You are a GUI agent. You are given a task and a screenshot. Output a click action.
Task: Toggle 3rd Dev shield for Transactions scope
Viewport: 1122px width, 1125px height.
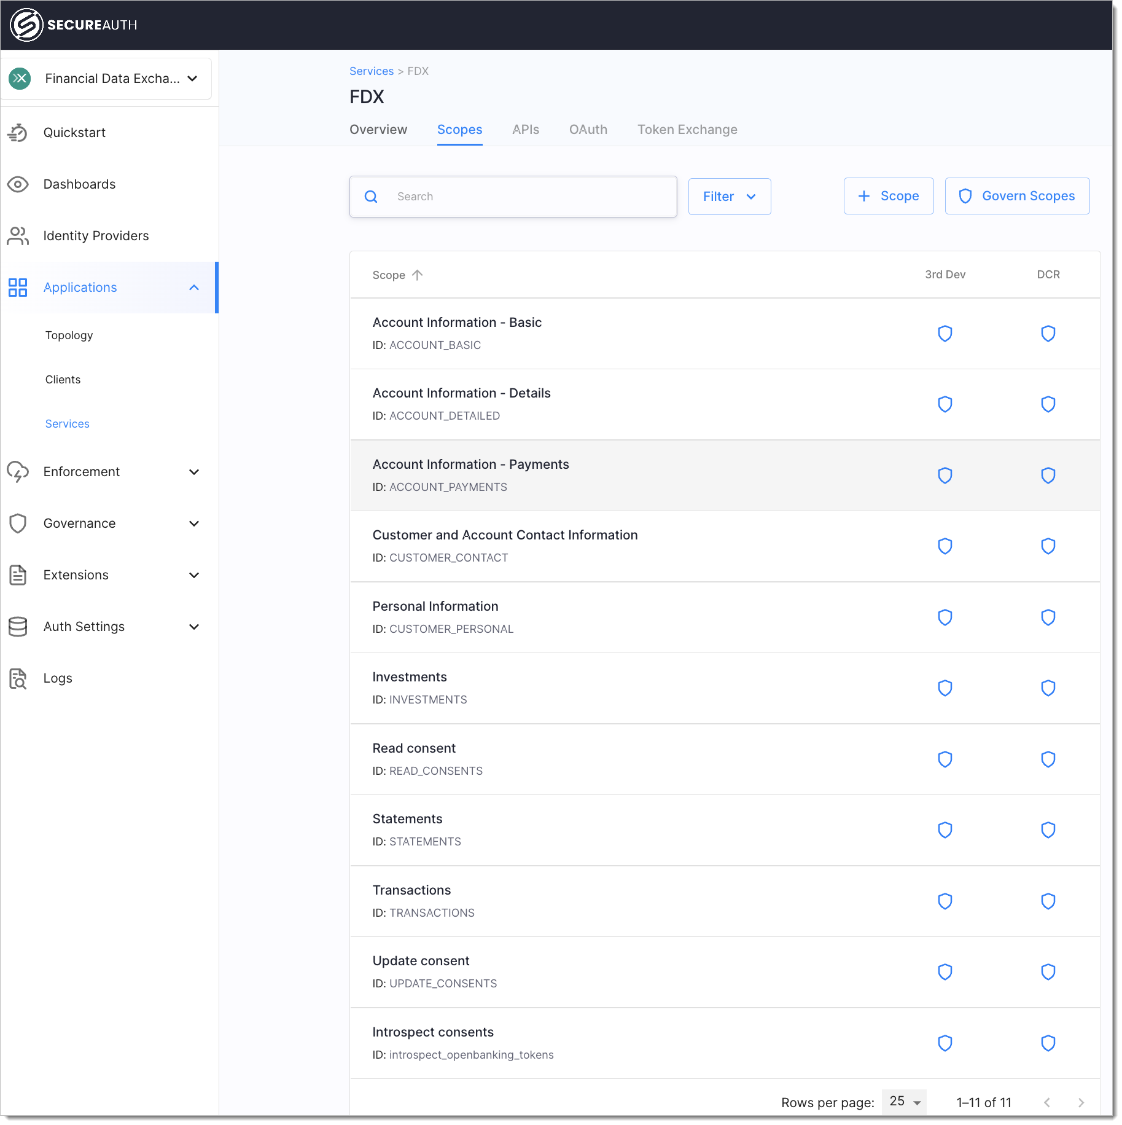tap(945, 901)
